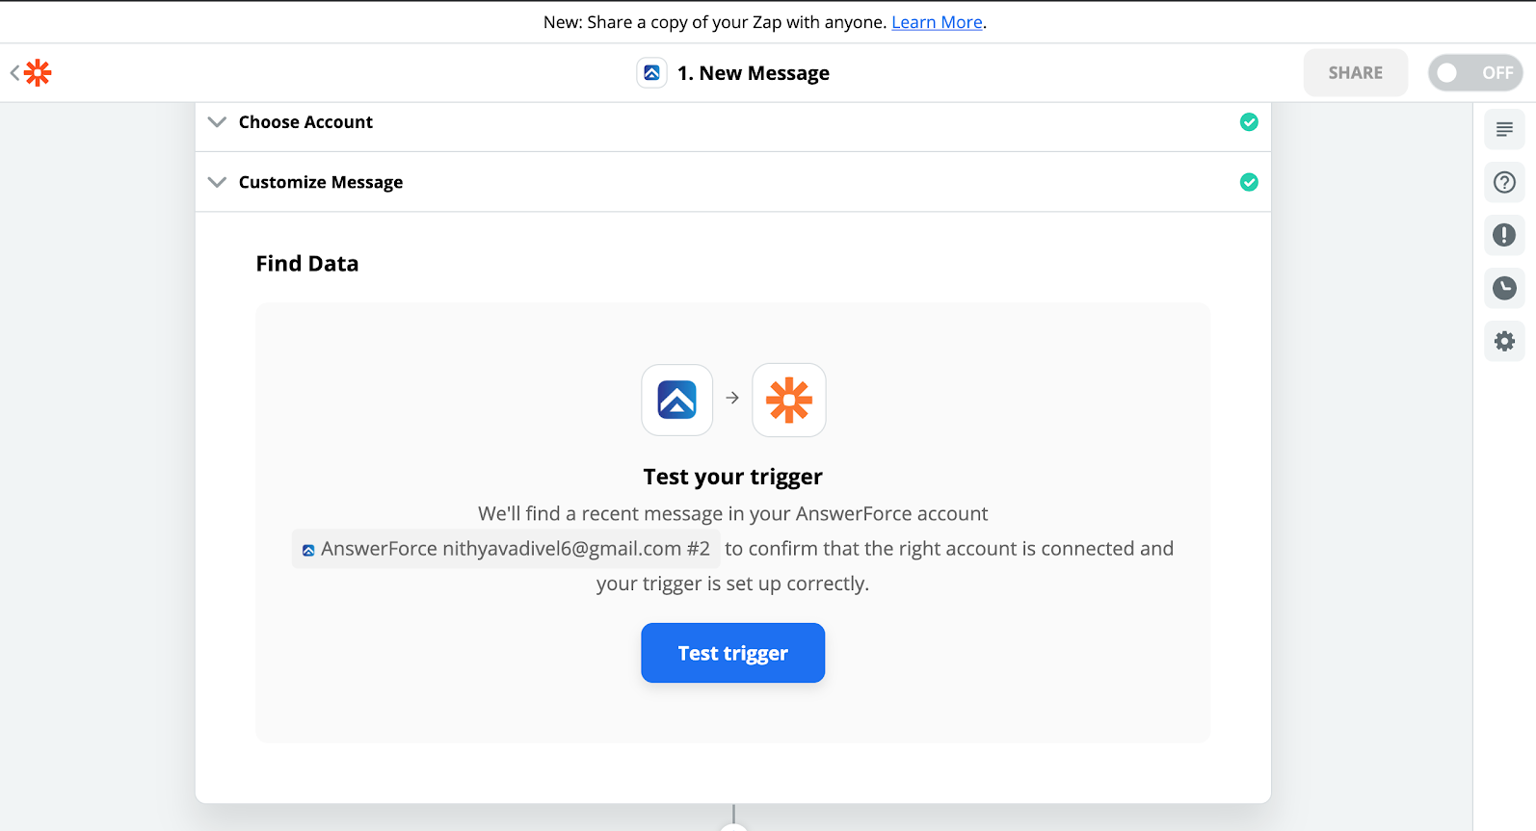
Task: Click the large AnswerForce app icon
Action: [x=677, y=400]
